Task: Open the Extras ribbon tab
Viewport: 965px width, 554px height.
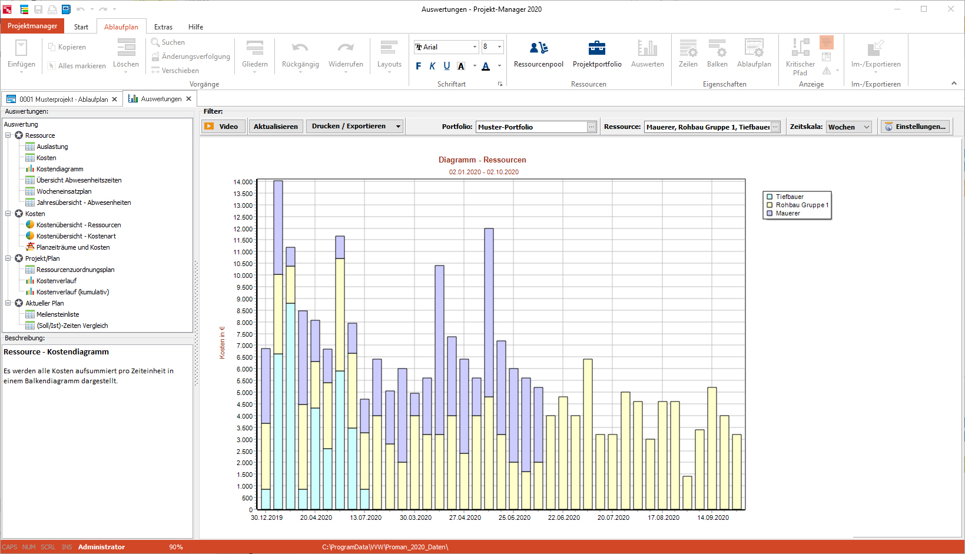Action: (x=163, y=27)
